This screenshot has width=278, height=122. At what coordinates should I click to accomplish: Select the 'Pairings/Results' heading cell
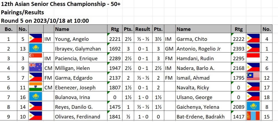tap(23, 12)
